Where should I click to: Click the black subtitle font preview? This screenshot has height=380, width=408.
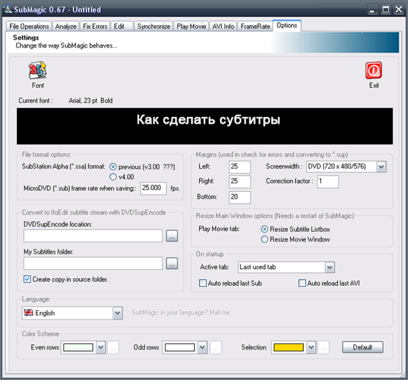205,126
